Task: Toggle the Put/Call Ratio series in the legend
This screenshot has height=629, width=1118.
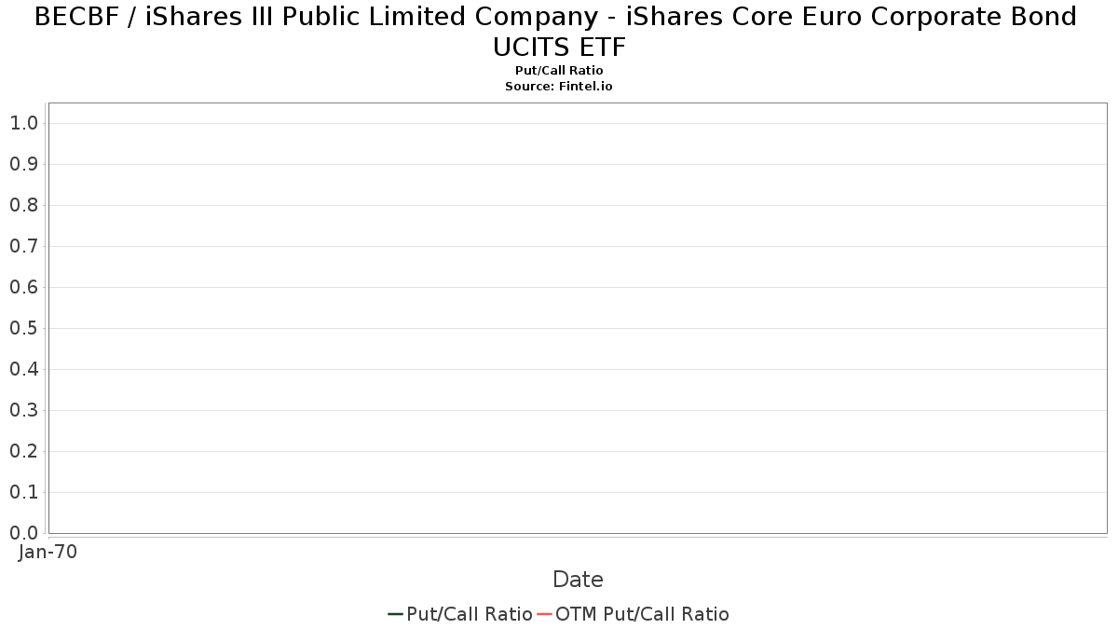Action: coord(469,614)
